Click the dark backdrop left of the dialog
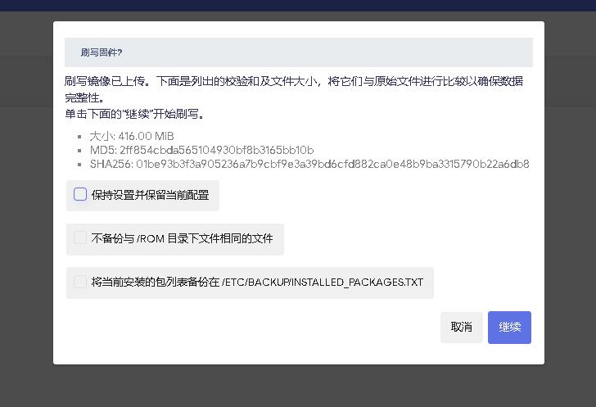Image resolution: width=596 pixels, height=407 pixels. click(x=26, y=205)
